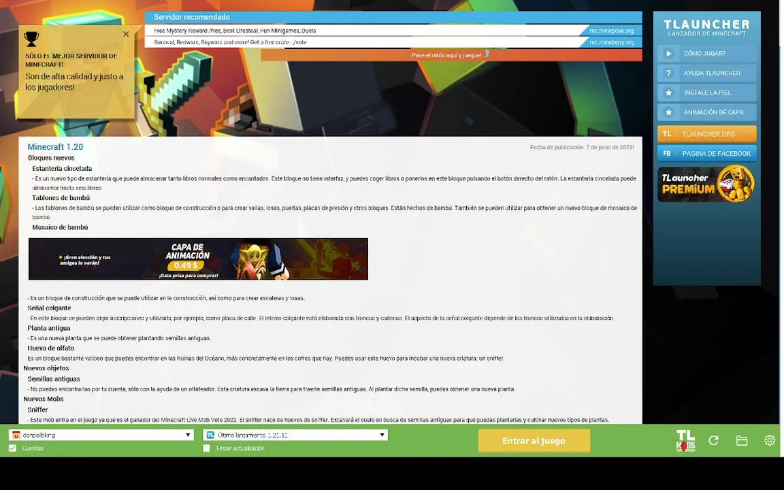Select ANIMACIÓN DE CAPA menu entry
The height and width of the screenshot is (490, 784).
[x=706, y=112]
